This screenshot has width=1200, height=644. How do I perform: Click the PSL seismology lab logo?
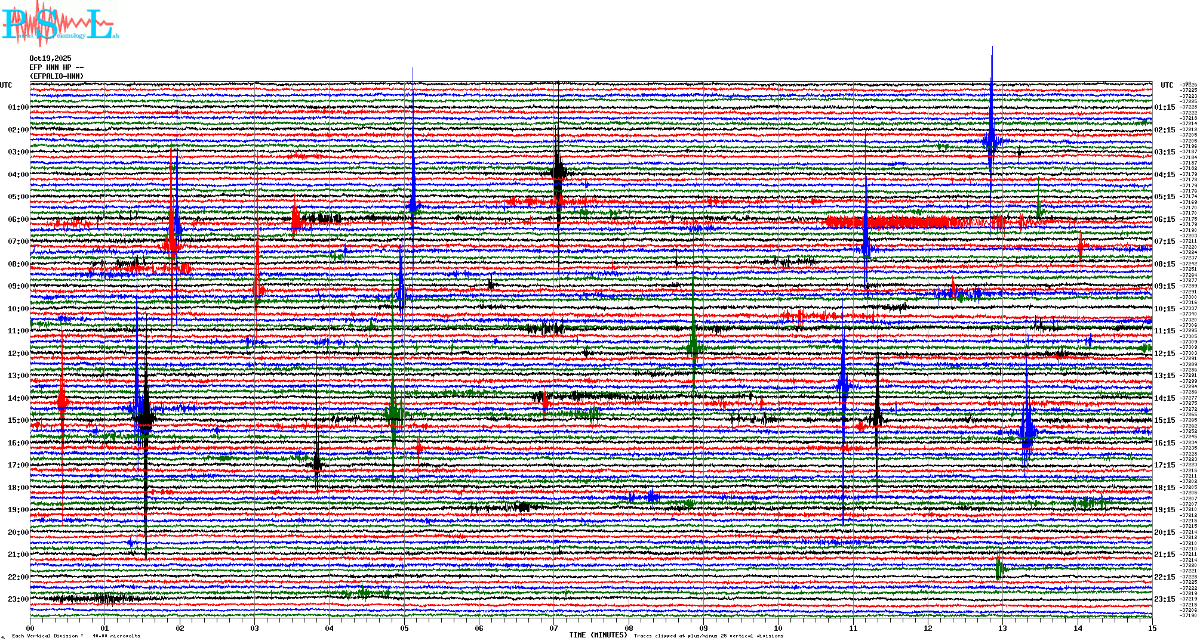click(59, 24)
